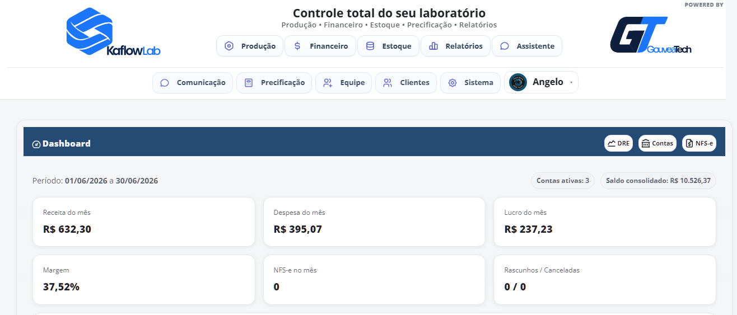
Task: Click the speech bubble icon in Comunicação
Action: click(x=165, y=83)
